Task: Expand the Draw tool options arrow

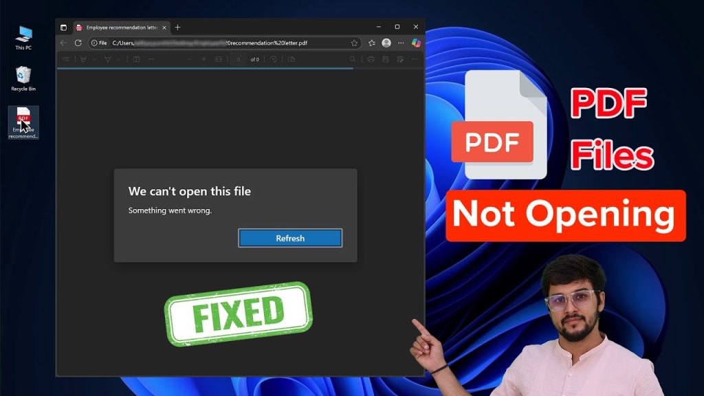Action: 118,59
